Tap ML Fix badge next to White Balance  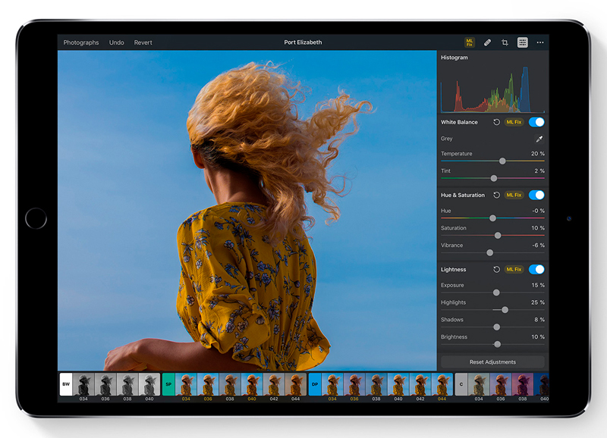coord(514,122)
